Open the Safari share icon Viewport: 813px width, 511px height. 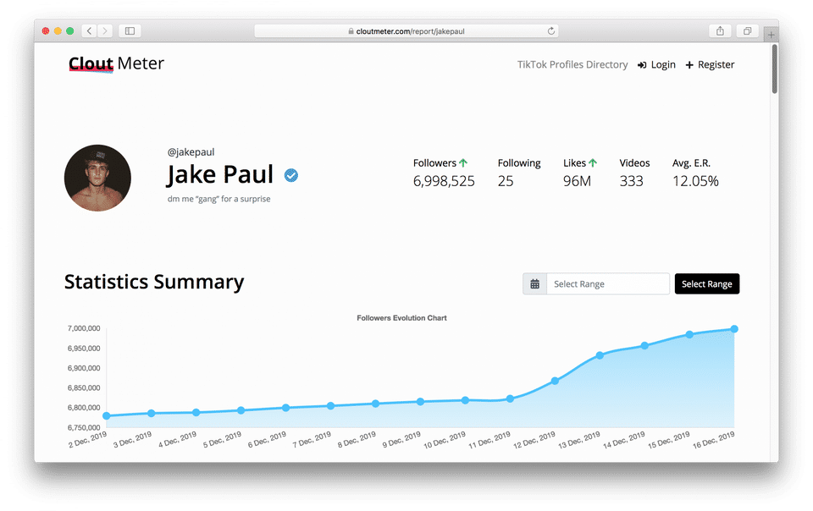tap(720, 31)
